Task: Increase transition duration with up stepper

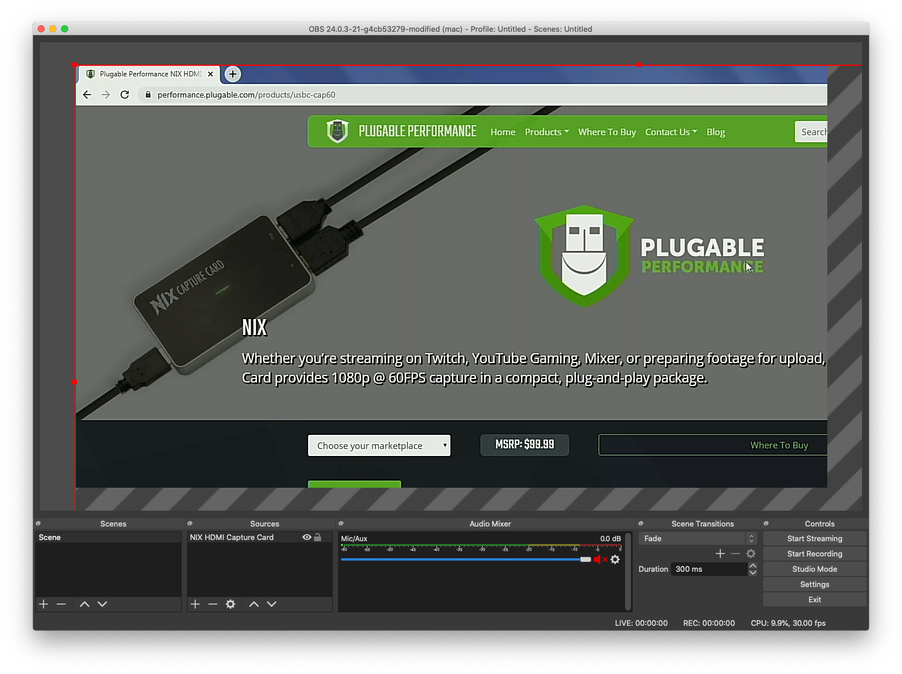Action: [753, 566]
